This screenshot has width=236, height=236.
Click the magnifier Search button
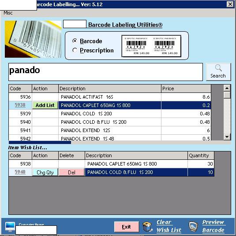coord(218,72)
